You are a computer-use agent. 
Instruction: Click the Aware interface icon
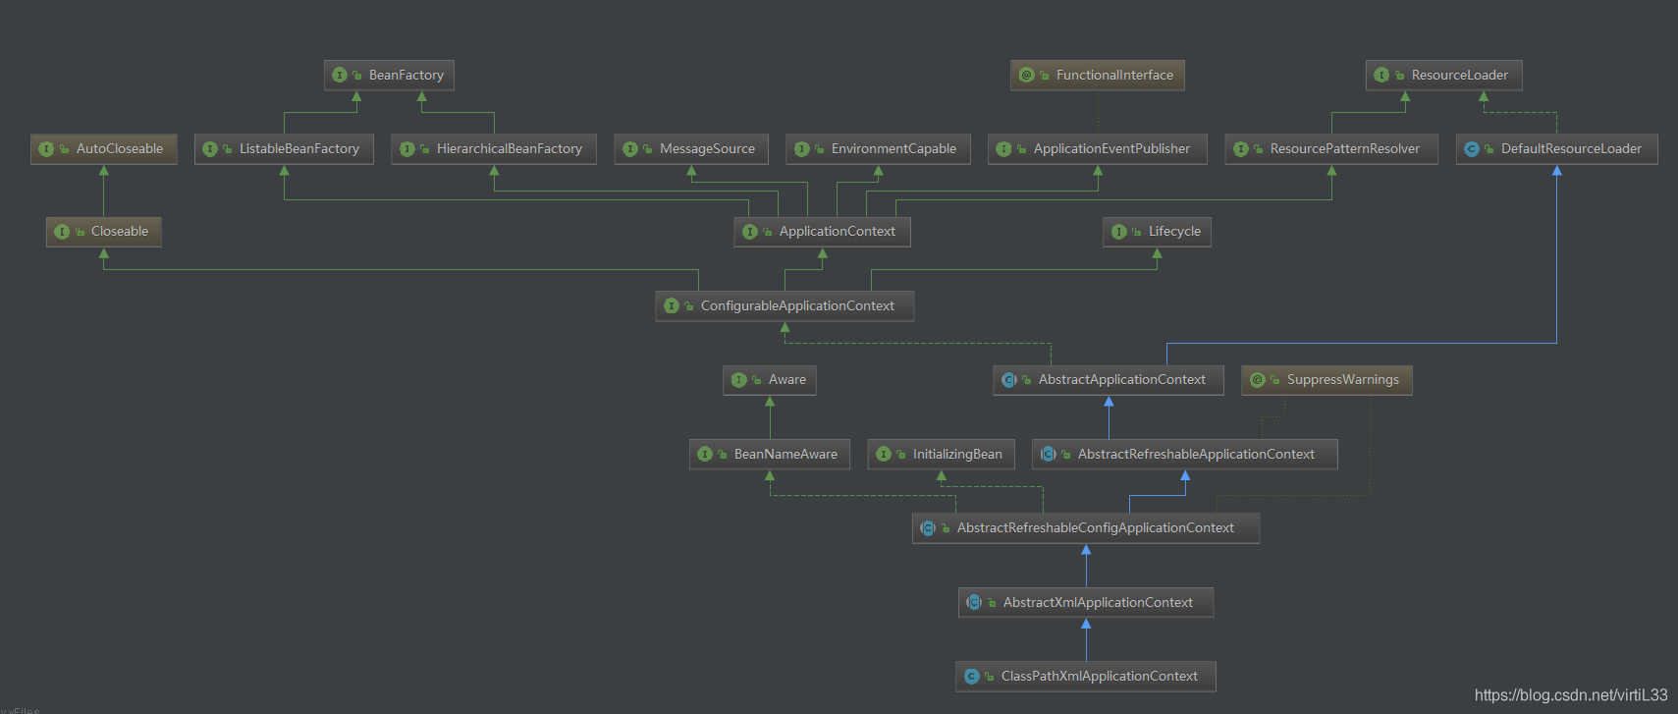[739, 380]
